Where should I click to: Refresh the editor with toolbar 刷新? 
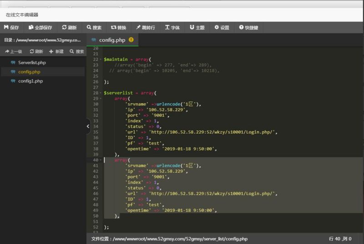69,28
